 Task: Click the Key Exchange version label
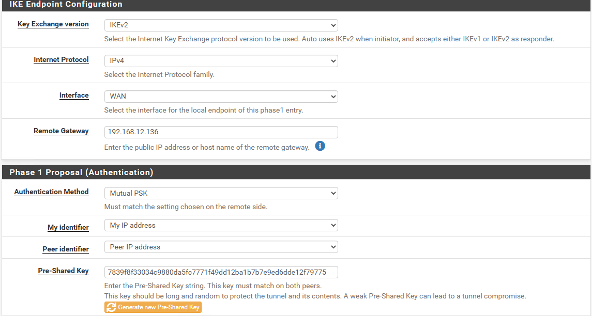(53, 24)
